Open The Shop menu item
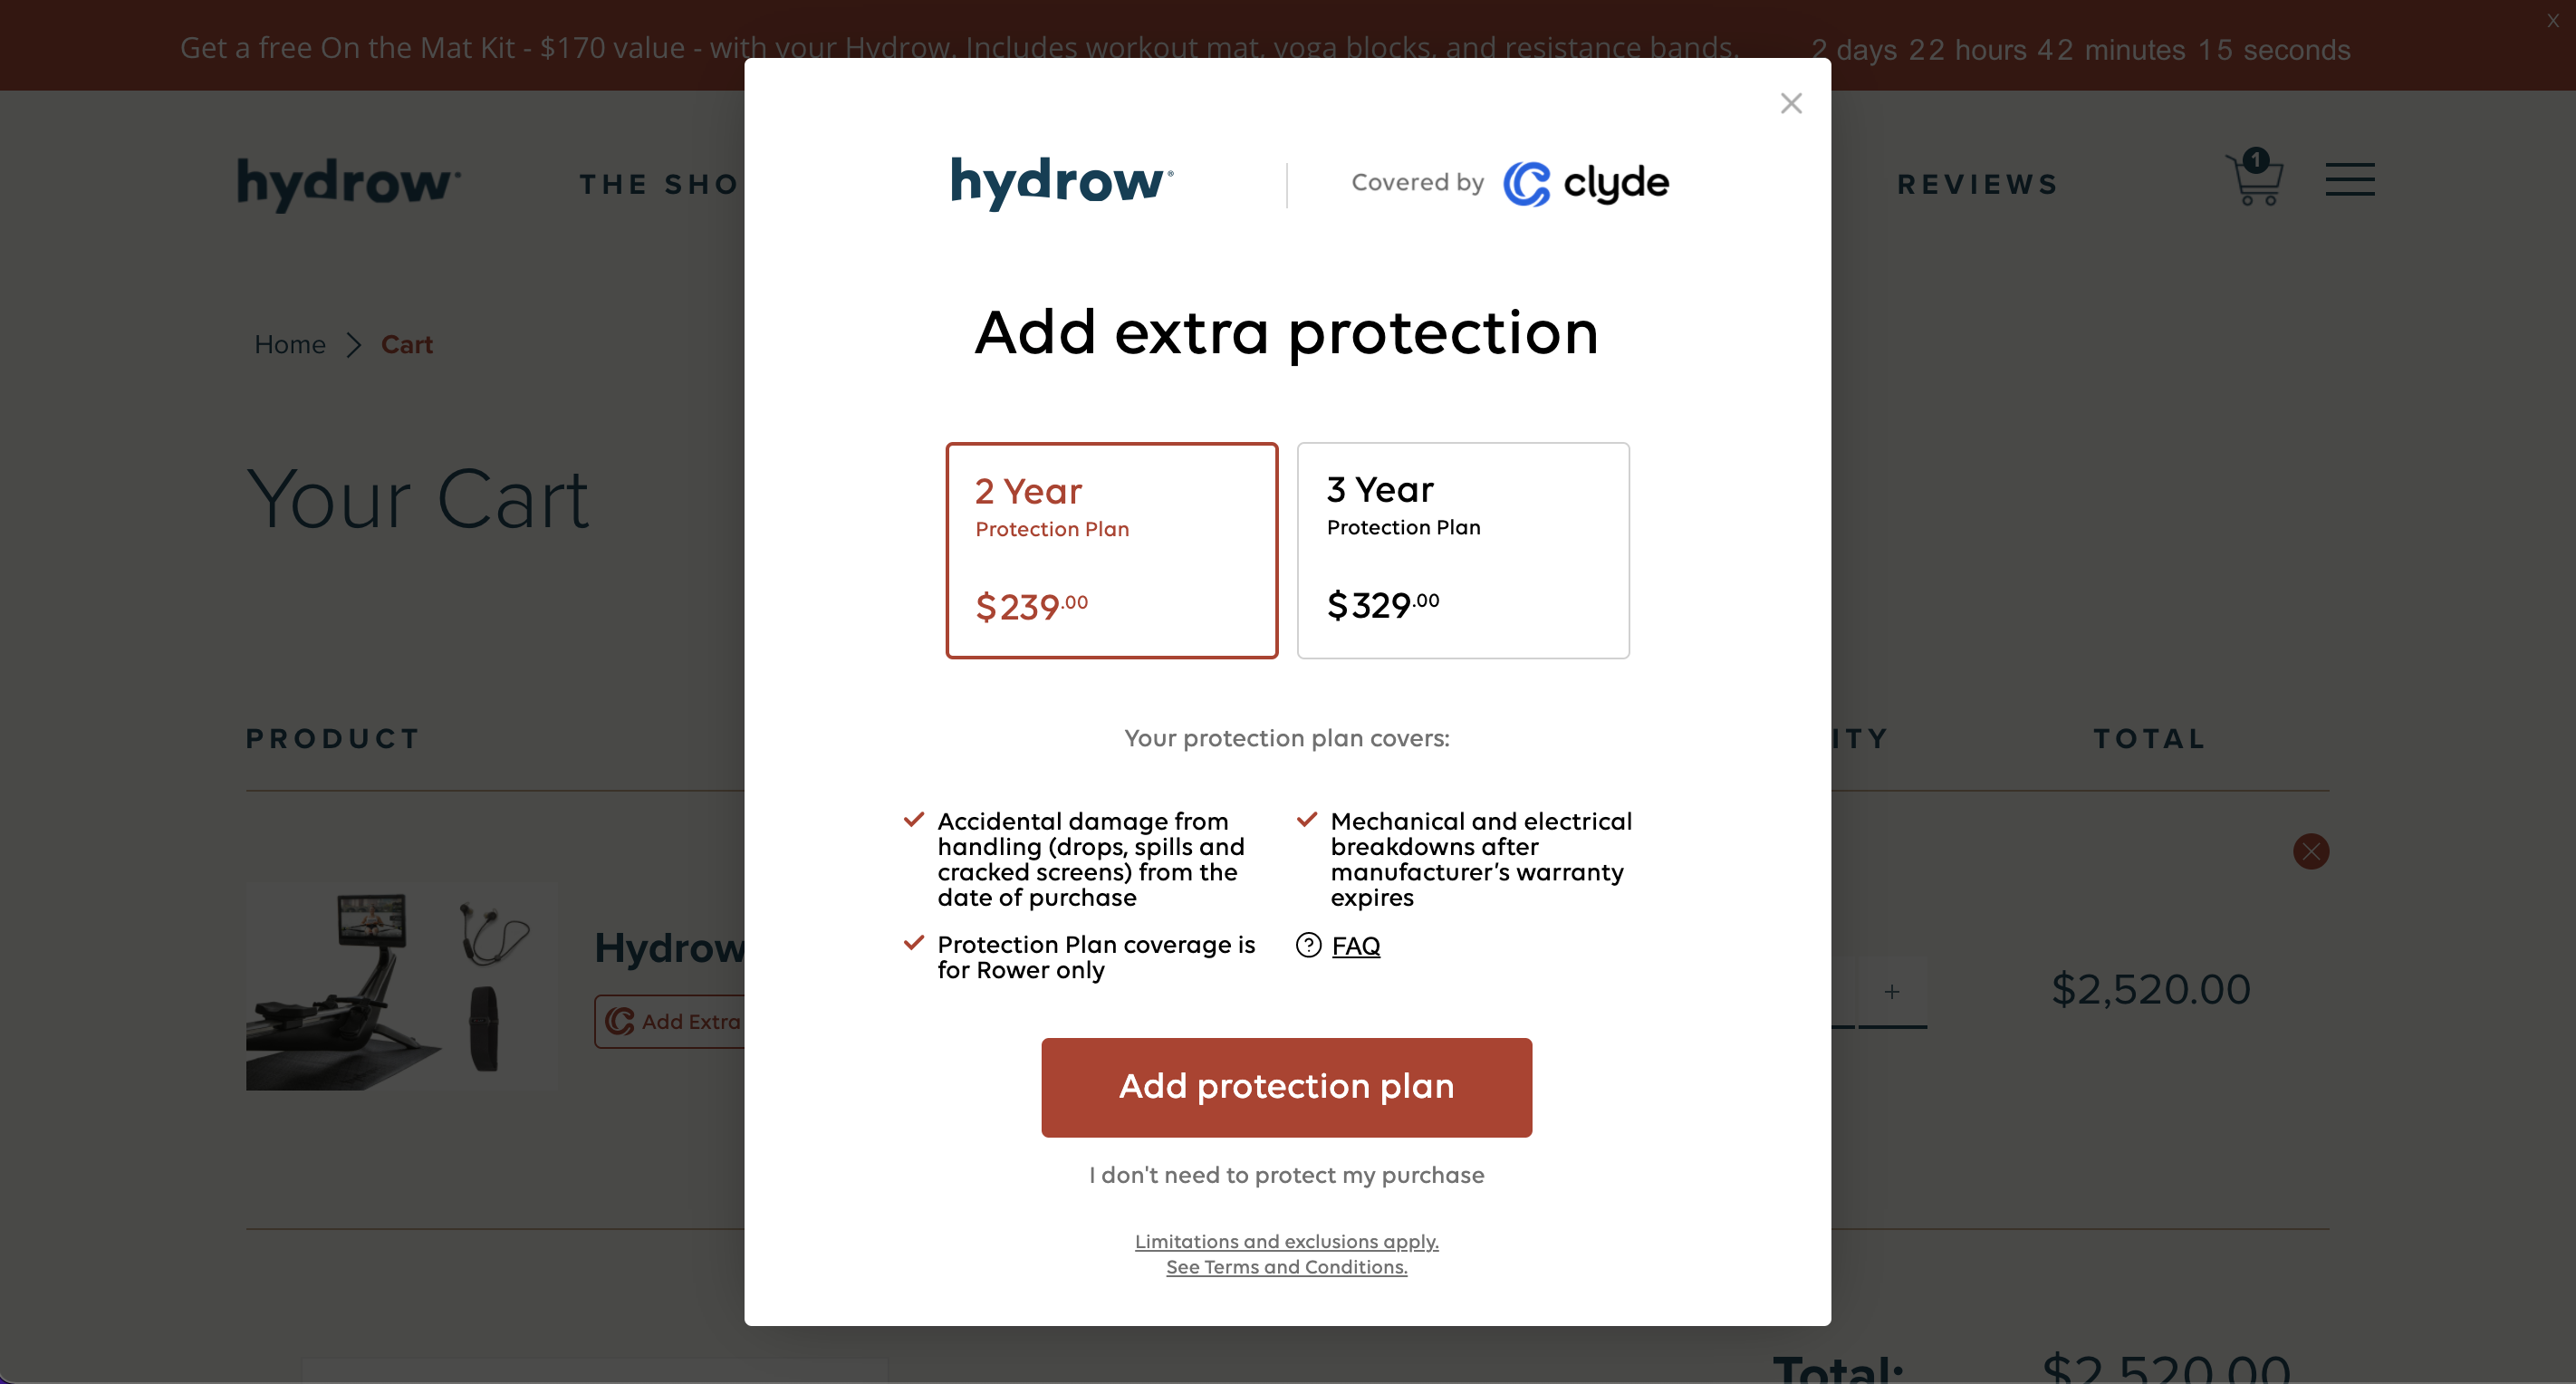Viewport: 2576px width, 1384px height. pos(660,184)
